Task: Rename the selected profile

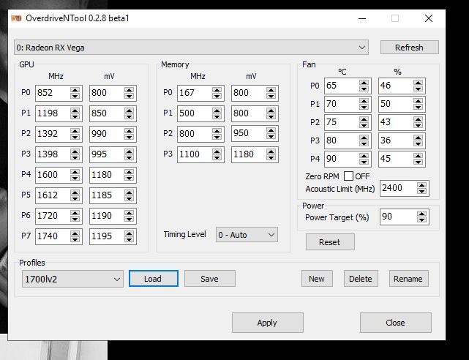Action: pos(408,279)
